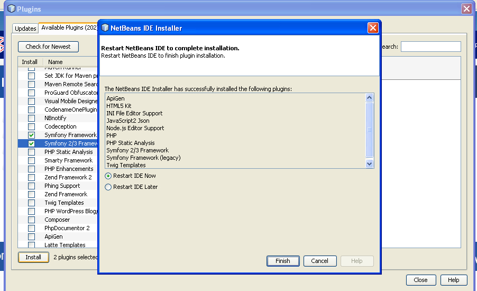Open the Available Plugins tab
Image resolution: width=477 pixels, height=291 pixels.
(69, 28)
